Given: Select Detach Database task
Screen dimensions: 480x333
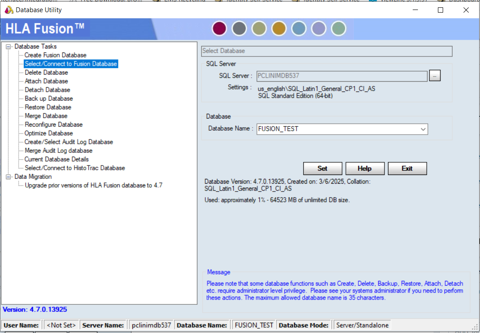Looking at the screenshot, I should tap(47, 90).
